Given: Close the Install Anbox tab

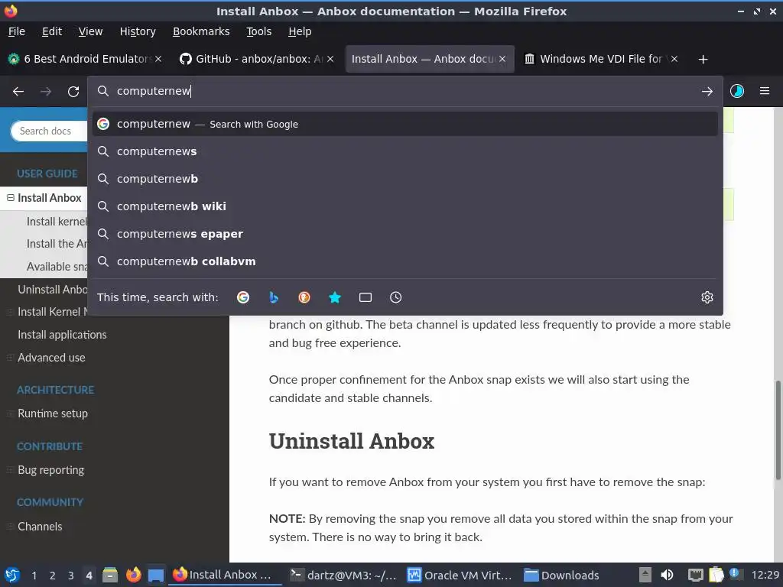Looking at the screenshot, I should [502, 59].
